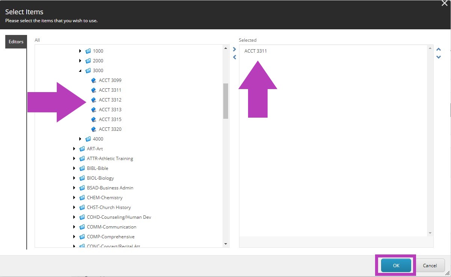Select ACCT 3099 label in tree
451x277 pixels.
[110, 80]
